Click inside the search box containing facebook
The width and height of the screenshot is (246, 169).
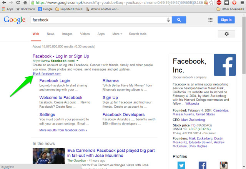(98, 20)
